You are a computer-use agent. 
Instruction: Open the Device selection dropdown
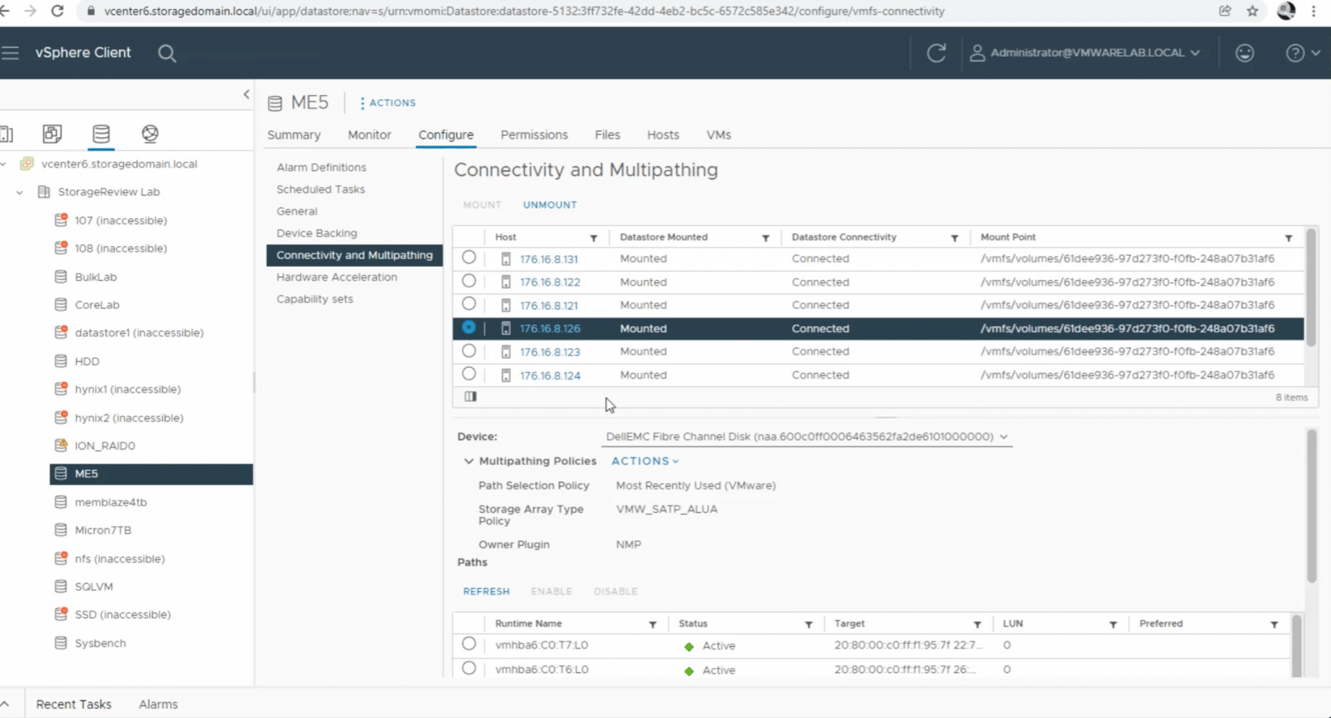tap(807, 437)
